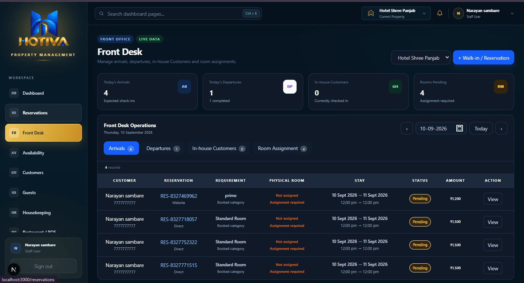The width and height of the screenshot is (524, 283).
Task: Follow the RES-8327771515 reservation link
Action: click(x=179, y=265)
